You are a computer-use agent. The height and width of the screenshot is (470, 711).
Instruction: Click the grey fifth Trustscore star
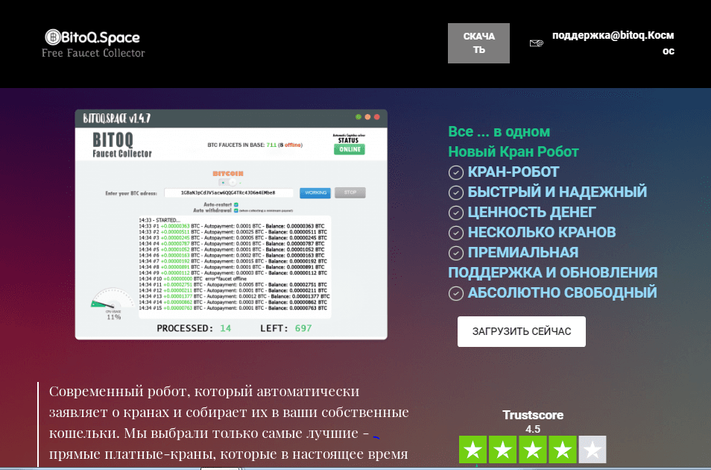click(592, 449)
